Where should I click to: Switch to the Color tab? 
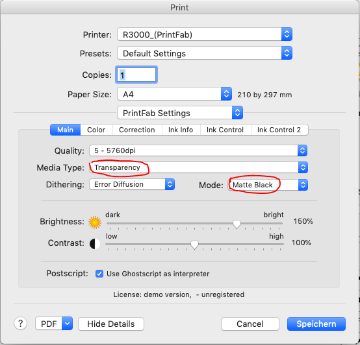96,130
